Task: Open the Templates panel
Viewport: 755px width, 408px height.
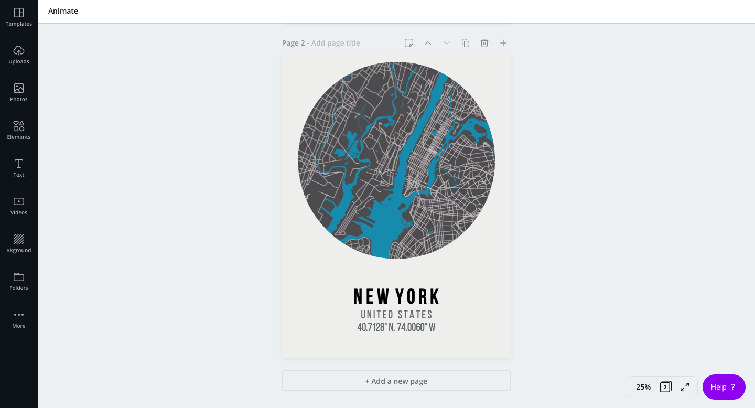Action: [x=19, y=17]
